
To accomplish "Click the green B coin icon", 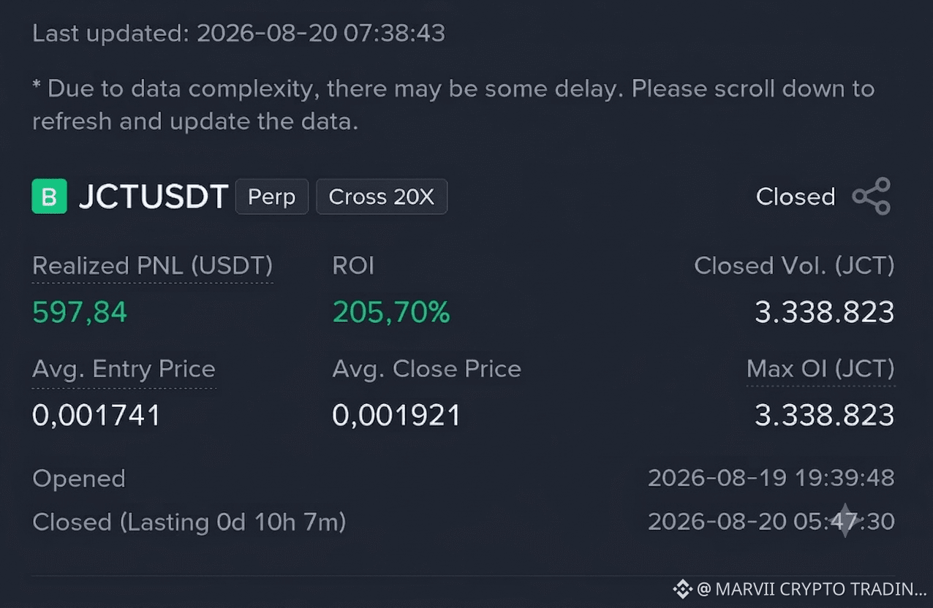I will click(x=50, y=197).
